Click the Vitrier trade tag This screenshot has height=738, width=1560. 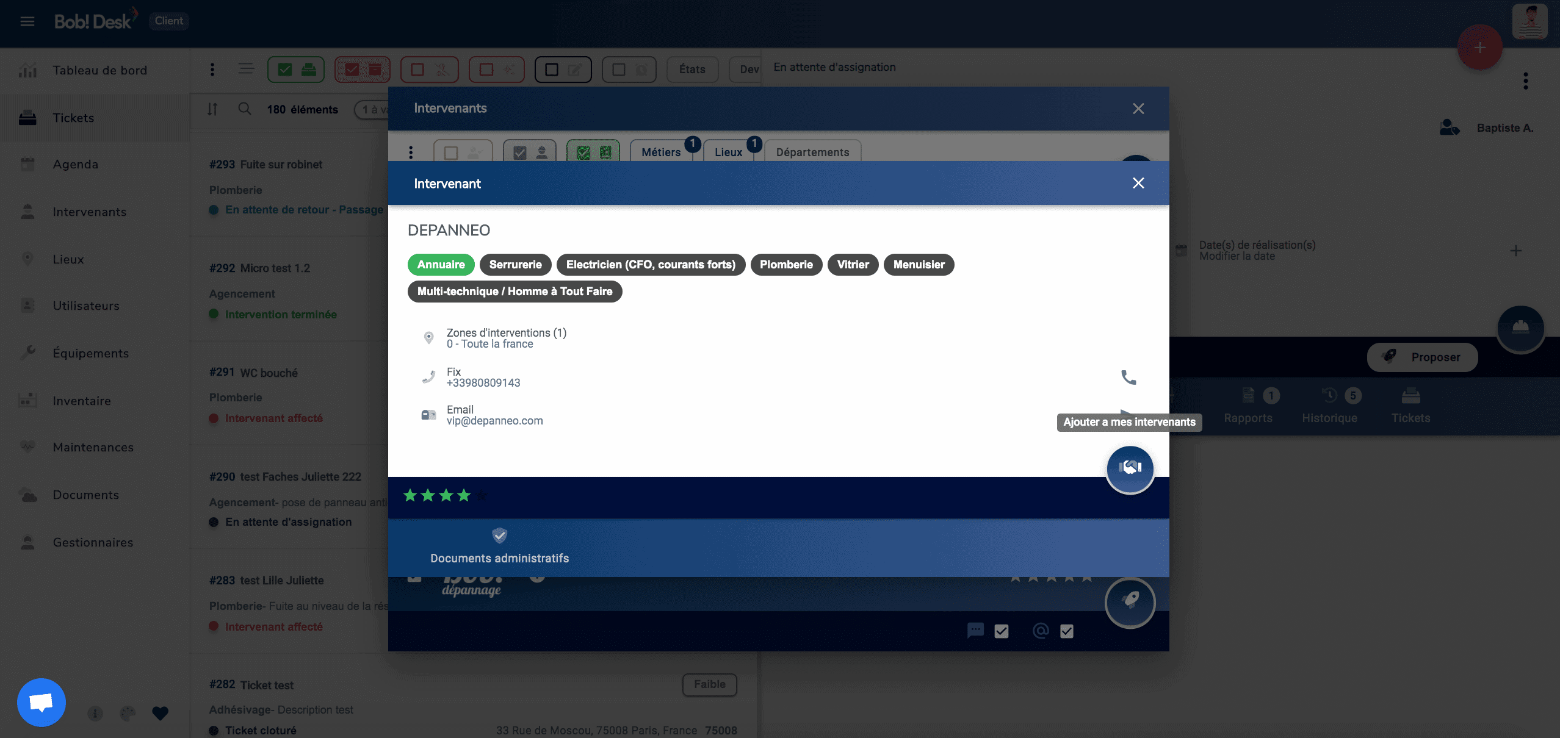coord(853,265)
